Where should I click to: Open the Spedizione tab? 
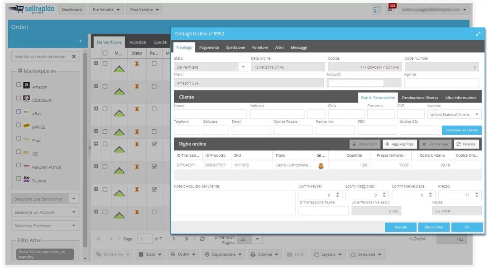point(235,47)
